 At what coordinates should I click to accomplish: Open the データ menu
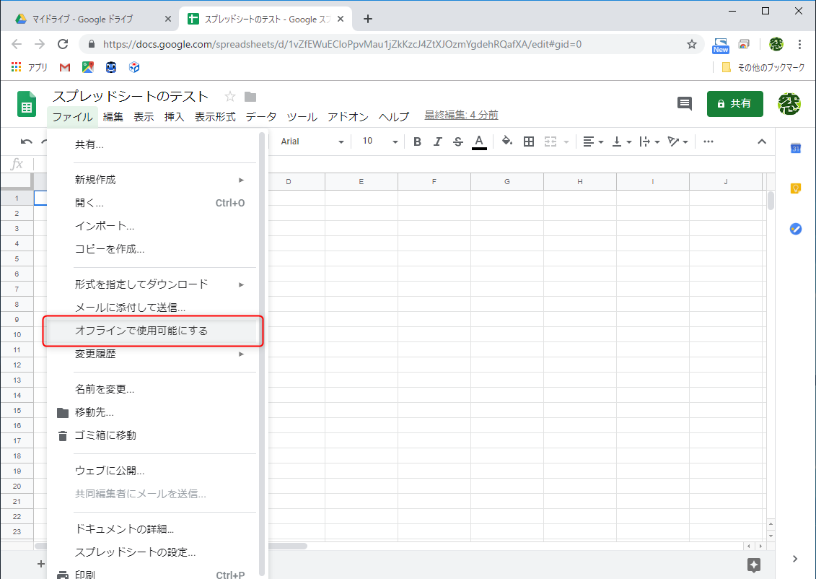pyautogui.click(x=260, y=116)
